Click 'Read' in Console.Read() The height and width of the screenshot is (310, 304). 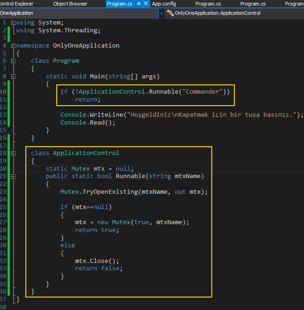[x=97, y=123]
